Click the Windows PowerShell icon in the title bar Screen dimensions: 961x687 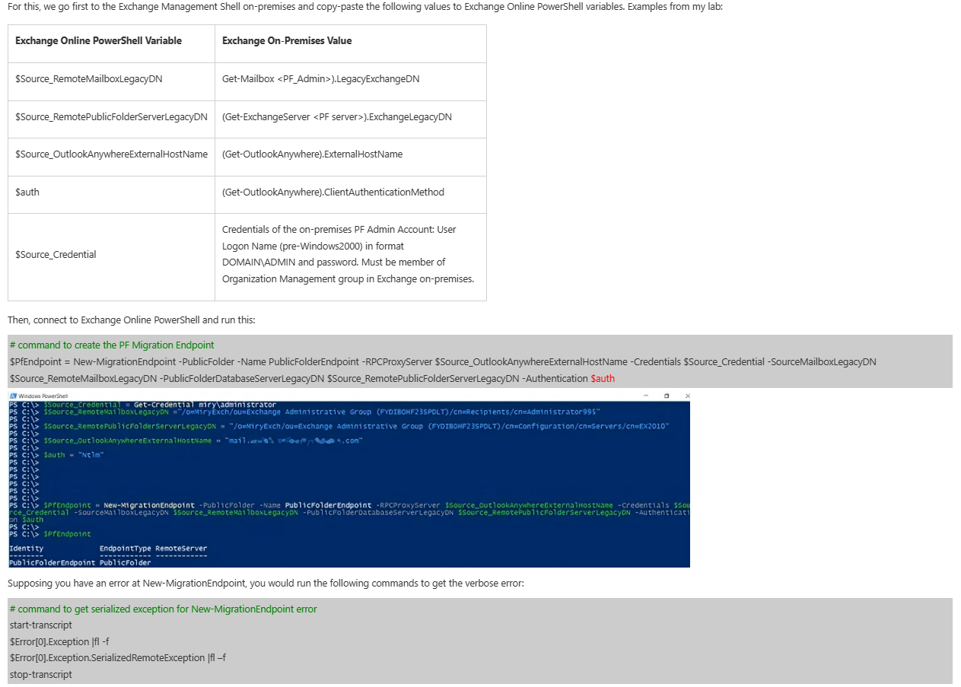[13, 396]
